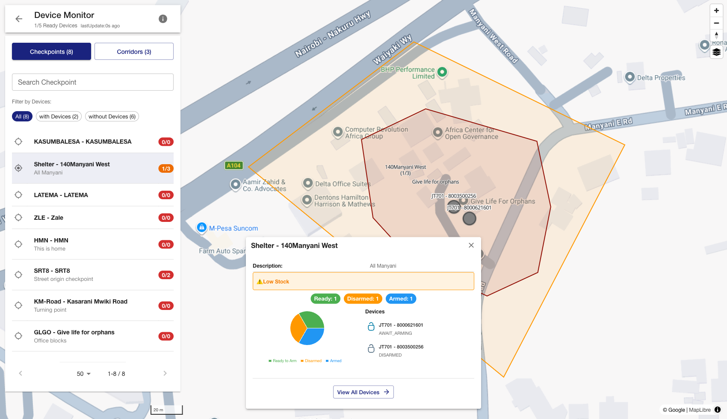Focus the Search Checkpoint input field
Viewport: 727px width, 419px height.
click(x=93, y=82)
